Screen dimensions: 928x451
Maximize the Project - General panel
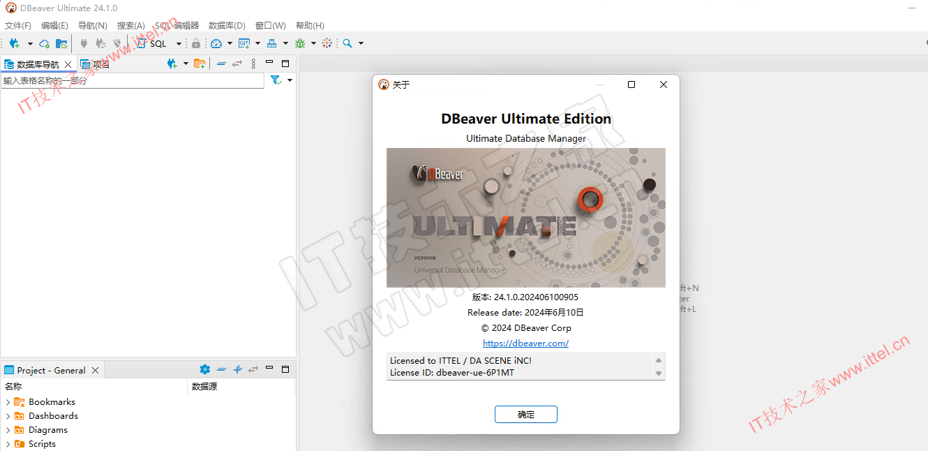[x=285, y=369]
